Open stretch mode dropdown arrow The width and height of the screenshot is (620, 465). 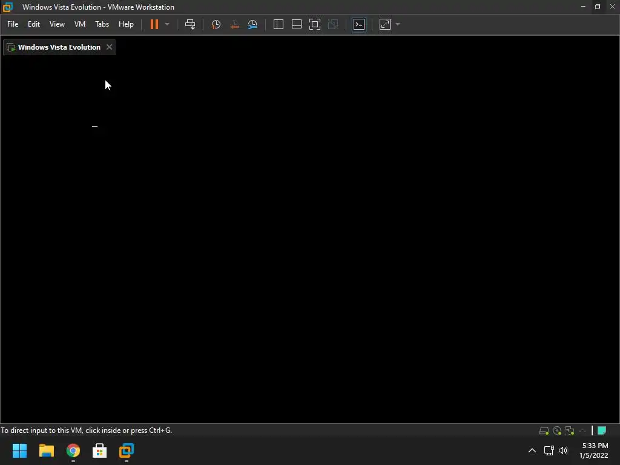point(398,24)
